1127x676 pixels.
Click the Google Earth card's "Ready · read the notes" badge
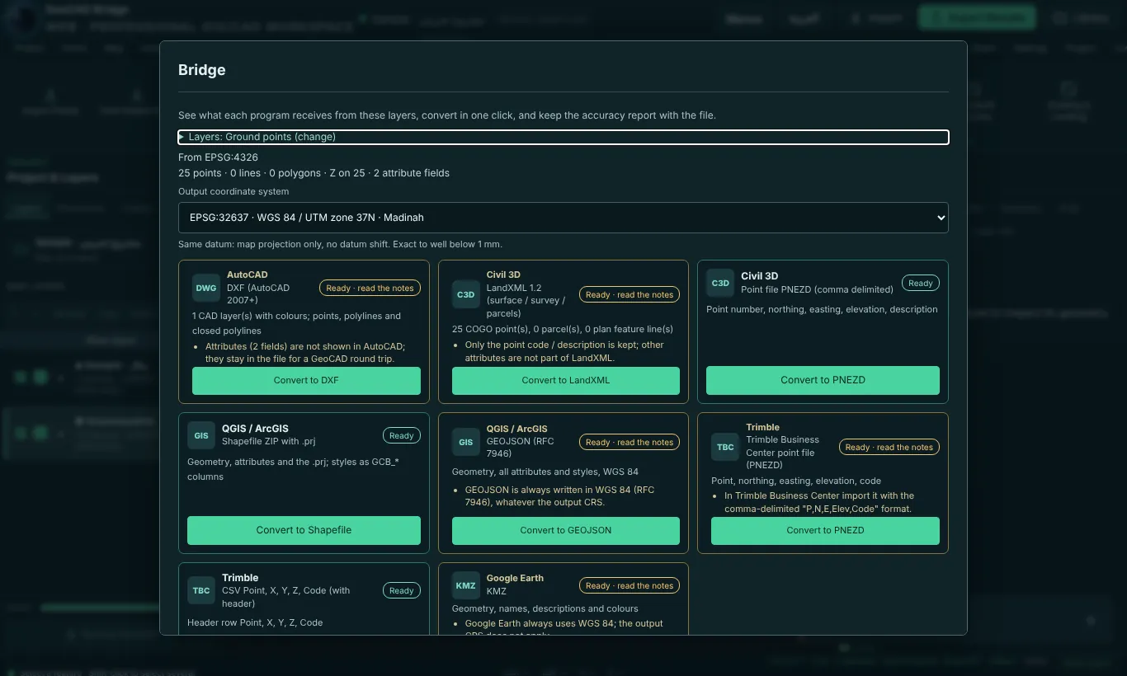pos(630,585)
